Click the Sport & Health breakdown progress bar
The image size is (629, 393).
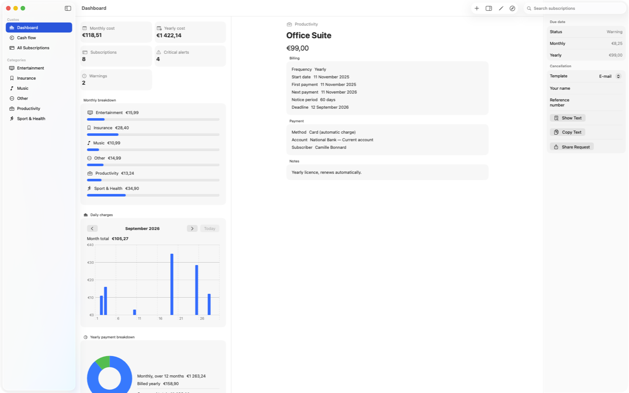coord(153,195)
